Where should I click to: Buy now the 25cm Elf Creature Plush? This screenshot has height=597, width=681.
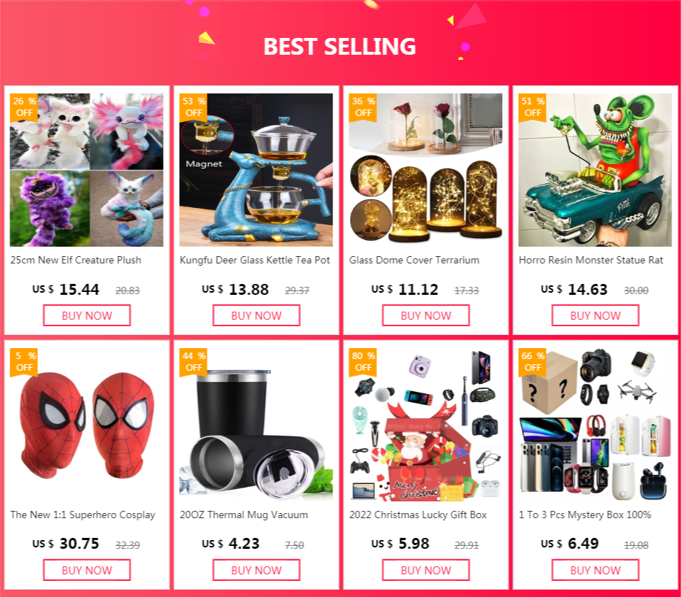point(87,315)
